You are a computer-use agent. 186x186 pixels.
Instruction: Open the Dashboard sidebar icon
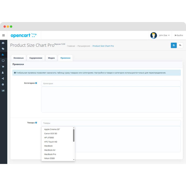pyautogui.click(x=3, y=43)
